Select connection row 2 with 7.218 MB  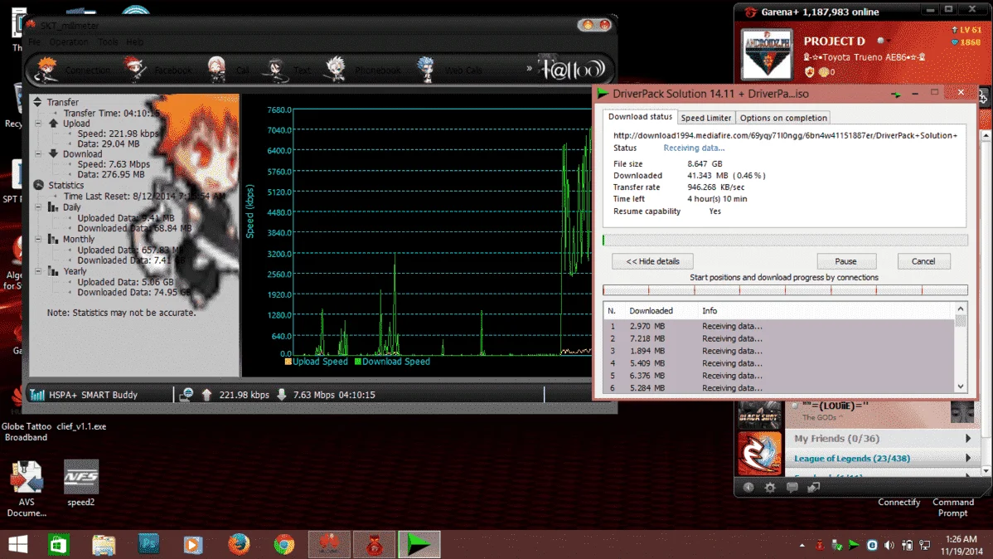(778, 338)
